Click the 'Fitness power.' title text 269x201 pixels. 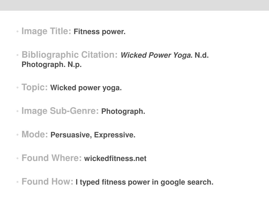click(100, 32)
